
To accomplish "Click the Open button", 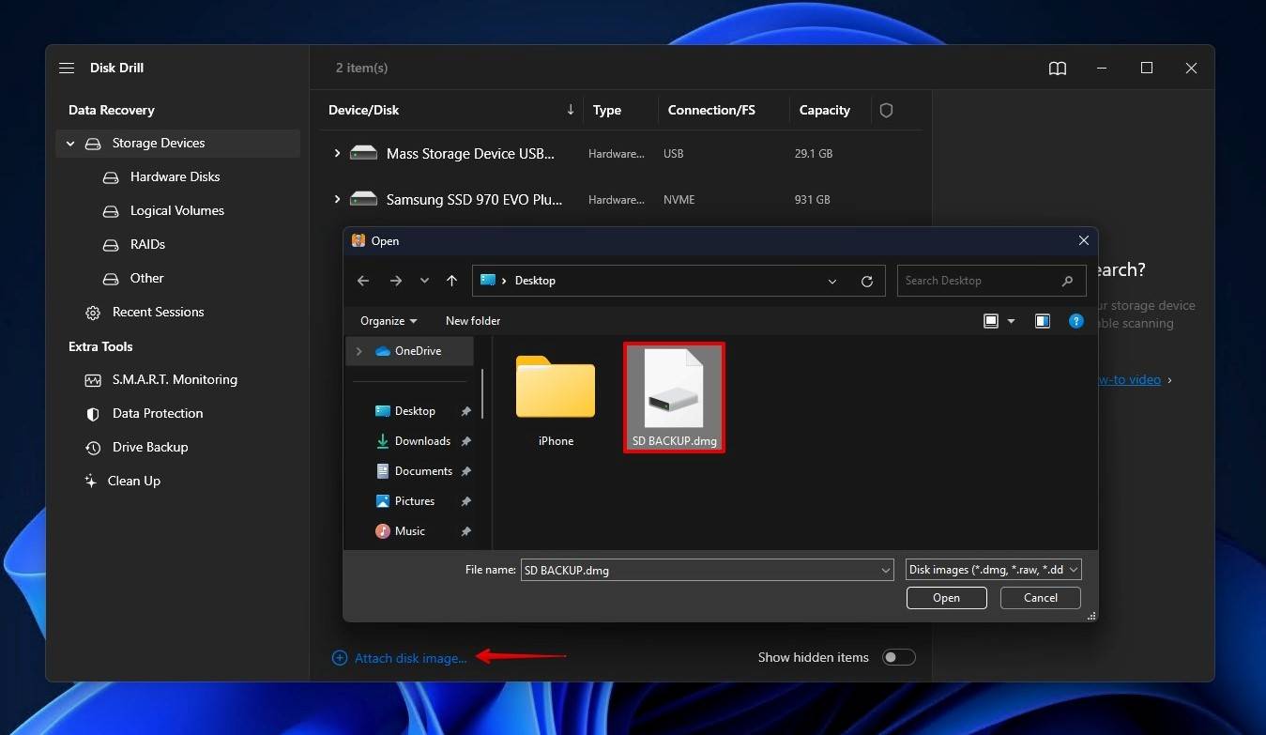I will (946, 598).
